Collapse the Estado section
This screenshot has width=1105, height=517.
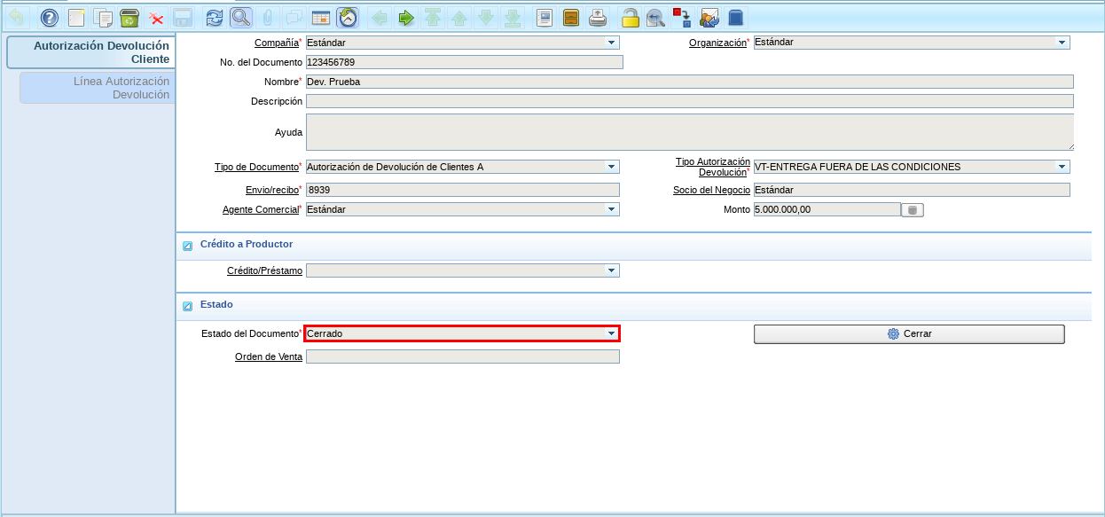[187, 306]
